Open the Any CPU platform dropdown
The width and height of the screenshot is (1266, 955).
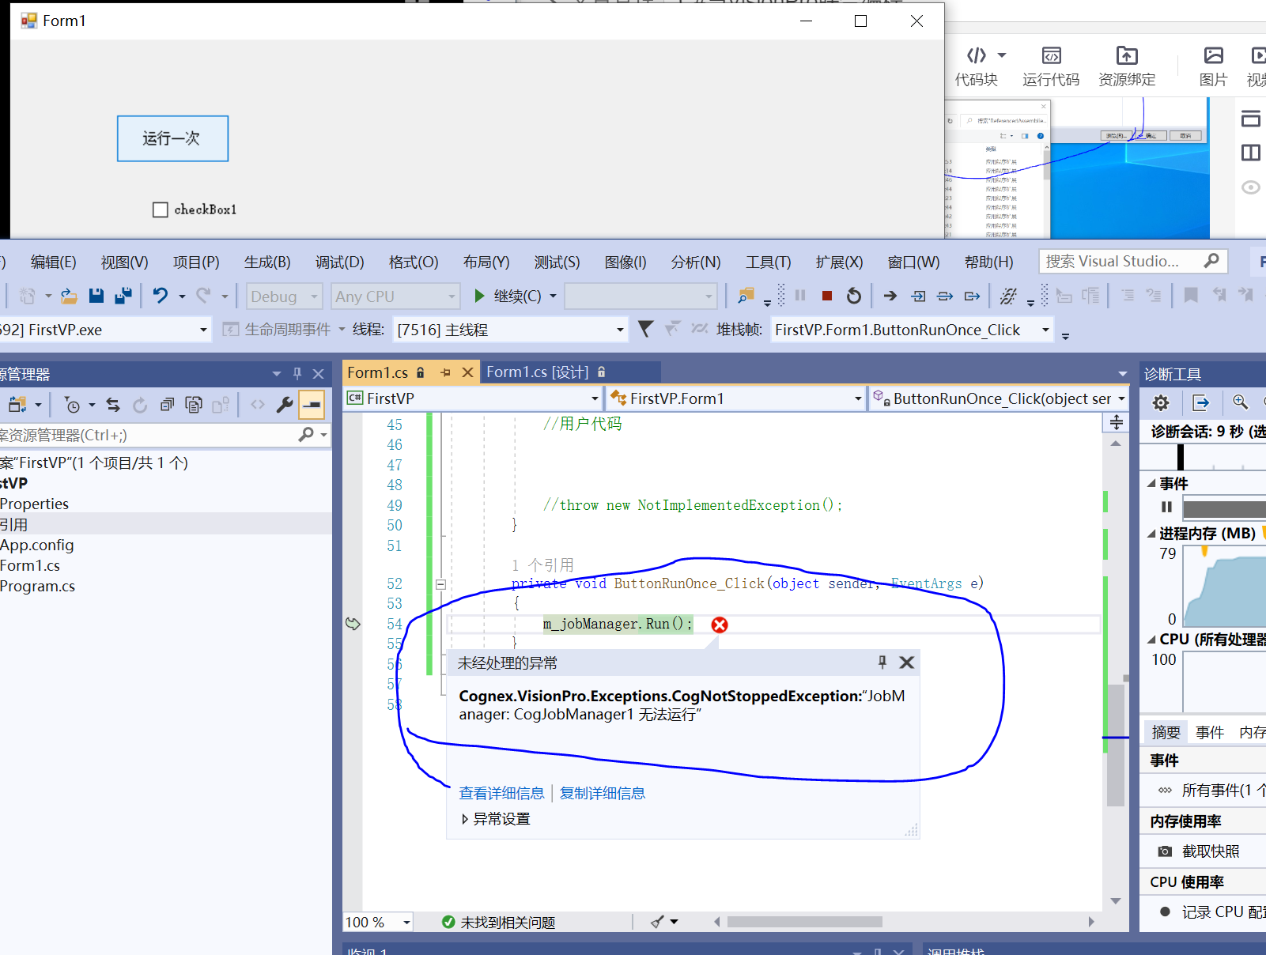(395, 296)
